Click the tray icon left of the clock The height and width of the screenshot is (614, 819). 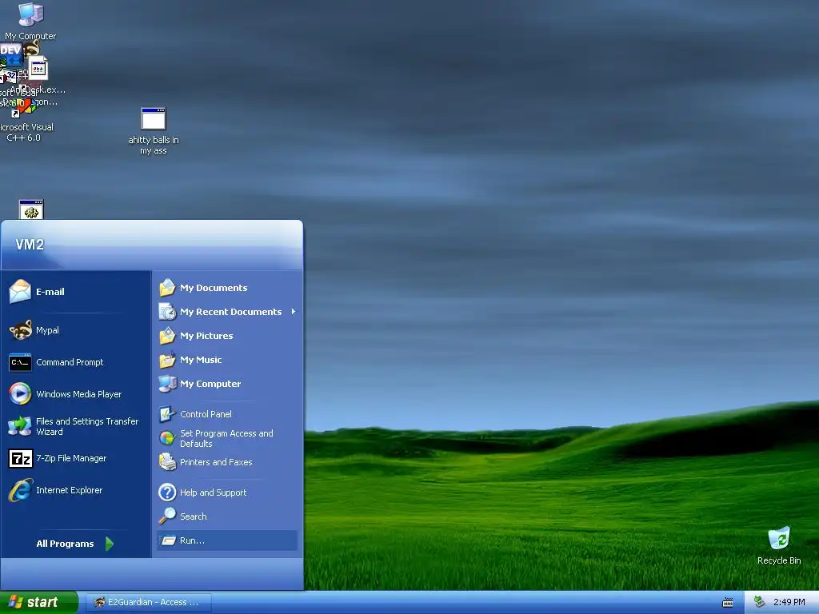(x=760, y=602)
